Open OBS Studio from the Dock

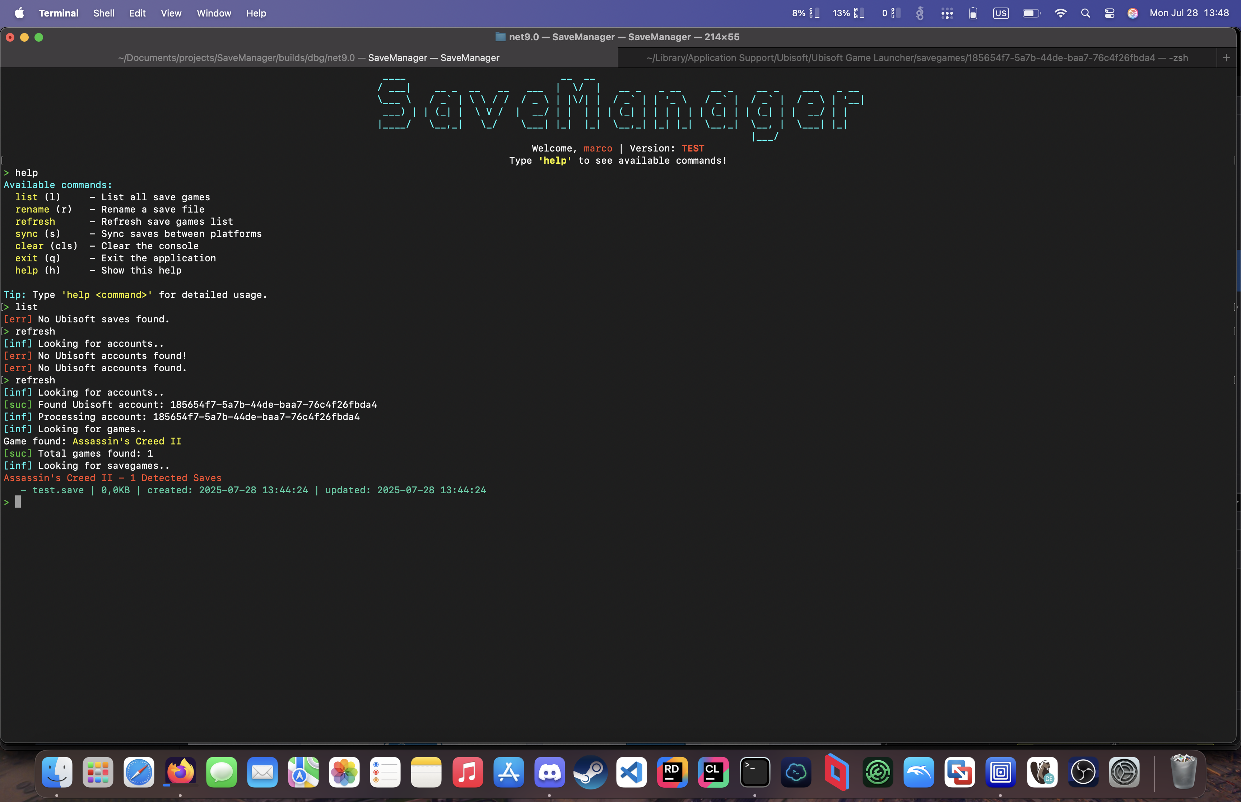point(1083,772)
